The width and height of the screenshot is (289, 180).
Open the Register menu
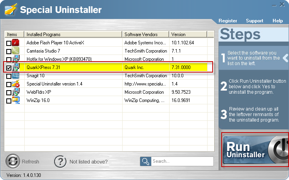(x=228, y=21)
